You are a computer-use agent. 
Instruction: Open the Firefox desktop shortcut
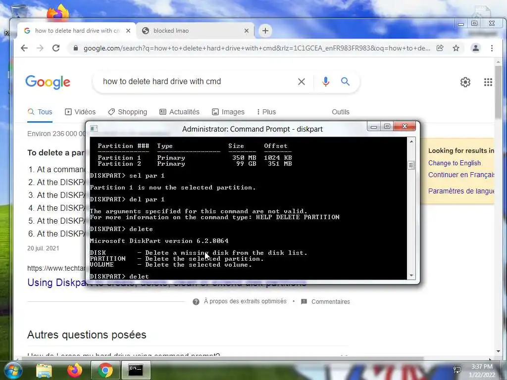(58, 12)
